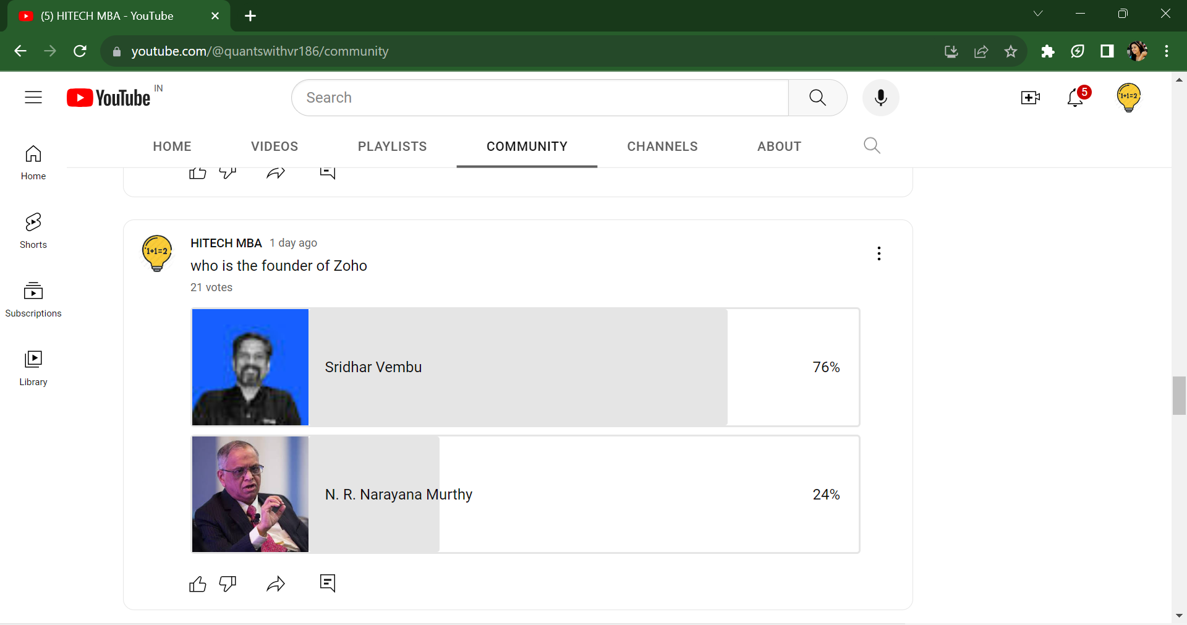Click the browser forward arrow
1187x625 pixels.
(50, 51)
